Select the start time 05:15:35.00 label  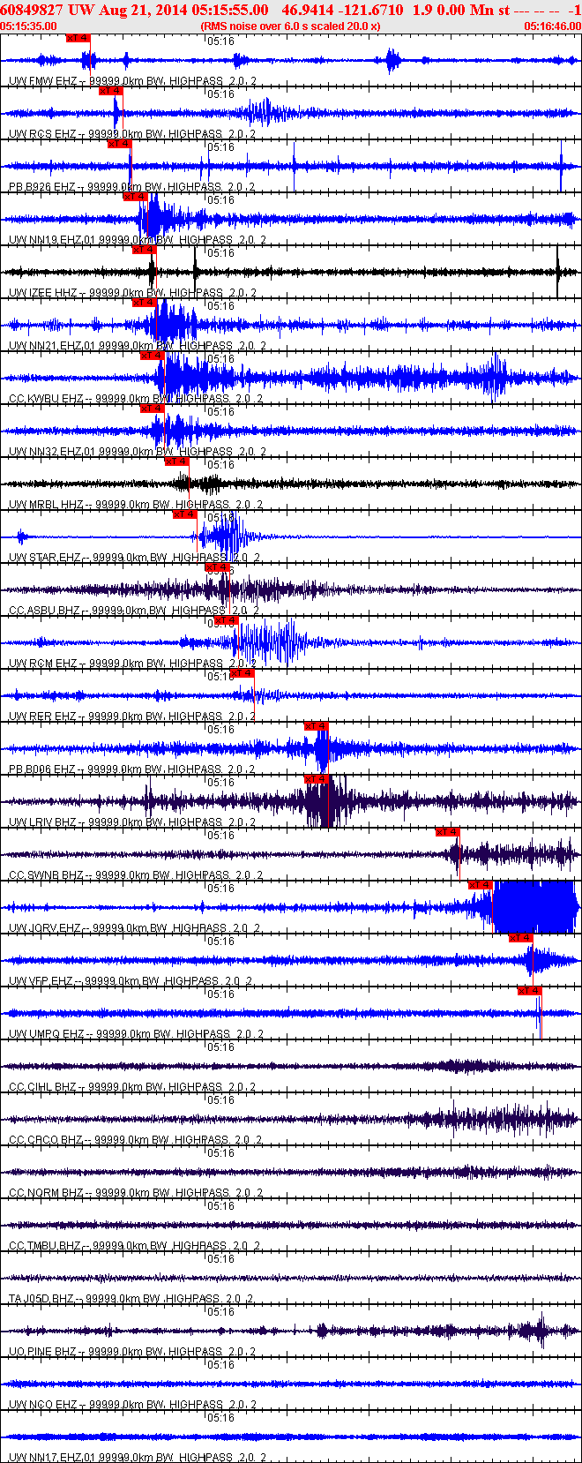pyautogui.click(x=28, y=26)
